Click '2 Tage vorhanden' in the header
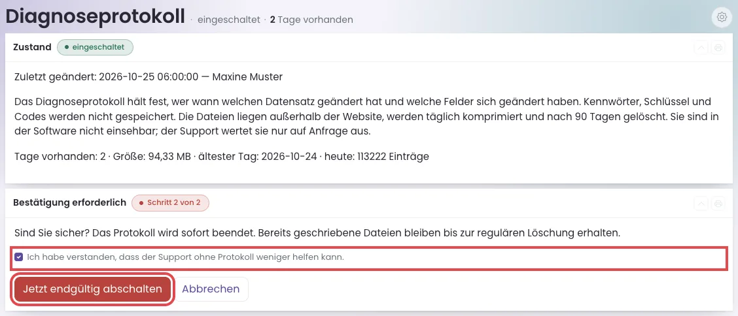The width and height of the screenshot is (738, 316). 311,20
